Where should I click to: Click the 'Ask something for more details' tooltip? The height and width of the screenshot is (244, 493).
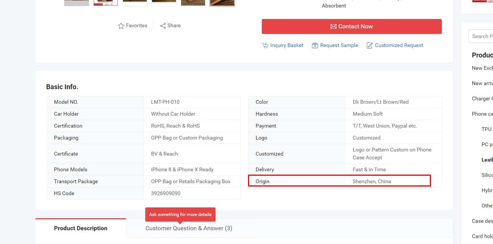coord(180,215)
